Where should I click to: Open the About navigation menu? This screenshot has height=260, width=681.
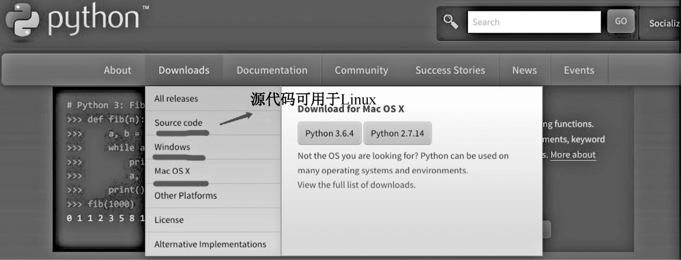(117, 70)
